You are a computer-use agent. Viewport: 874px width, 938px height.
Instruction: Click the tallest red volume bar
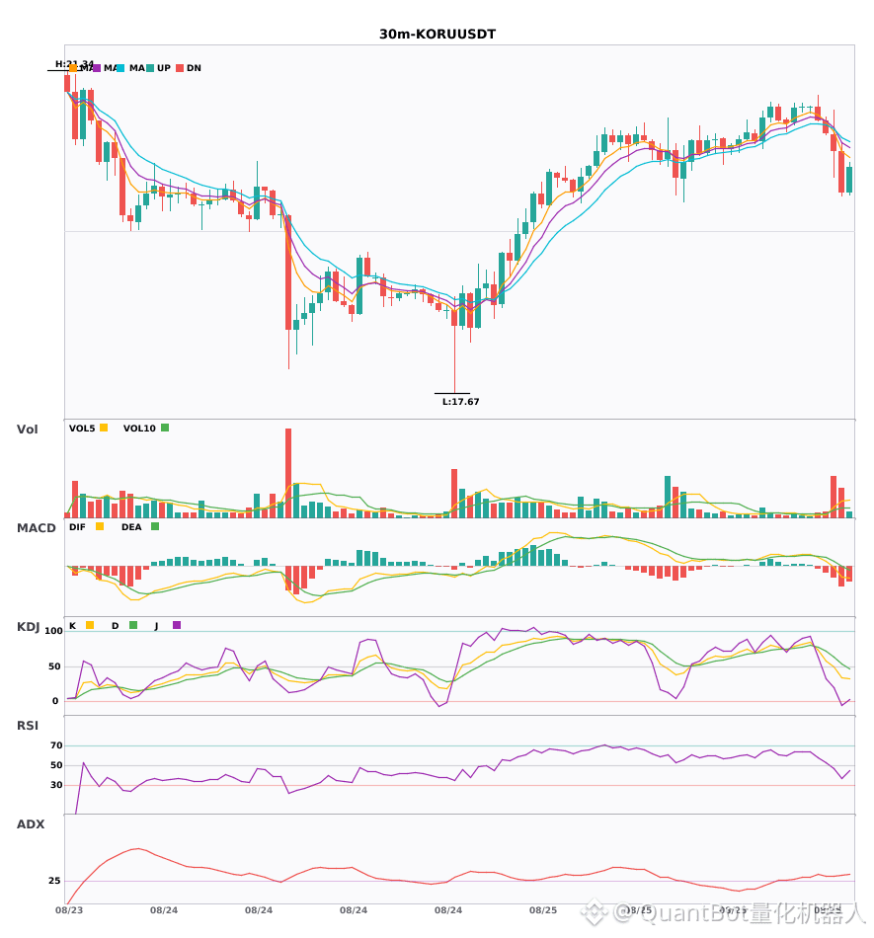click(x=288, y=473)
